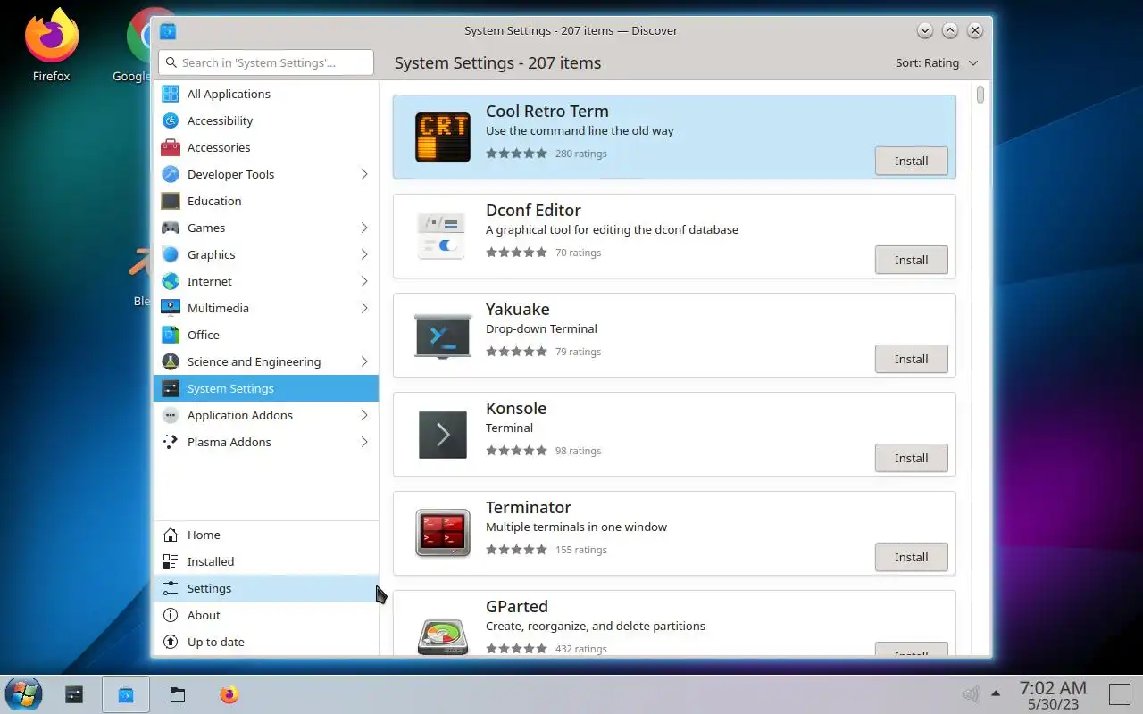Expand Application Addons arrow
The width and height of the screenshot is (1143, 714).
(x=364, y=415)
